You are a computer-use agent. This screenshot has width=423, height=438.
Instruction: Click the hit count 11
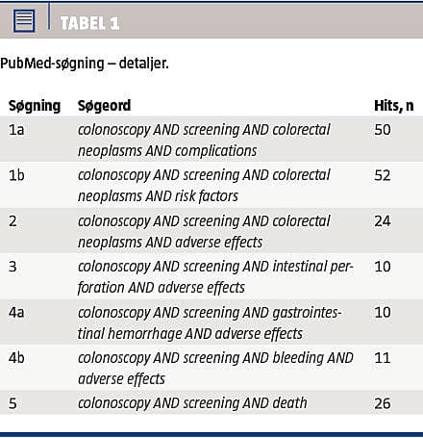pyautogui.click(x=383, y=358)
